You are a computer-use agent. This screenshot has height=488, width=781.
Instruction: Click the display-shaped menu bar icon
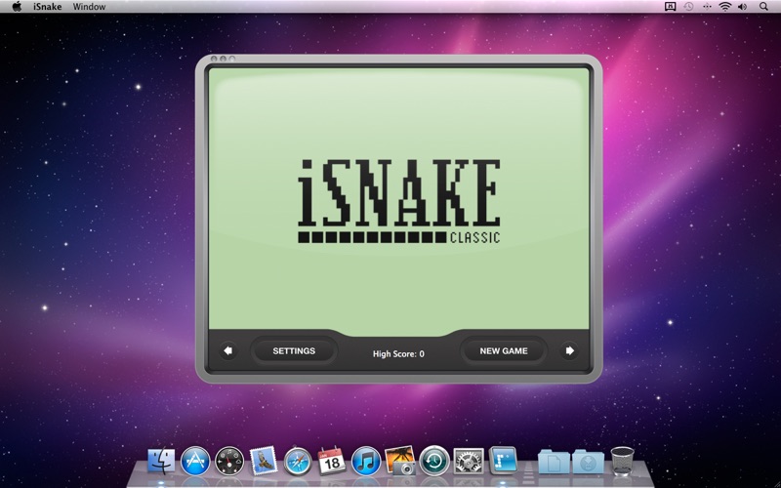671,7
